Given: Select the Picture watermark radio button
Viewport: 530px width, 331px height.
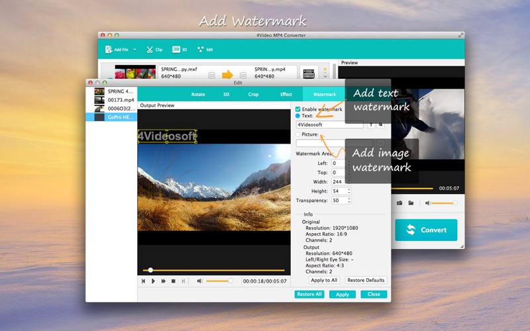Looking at the screenshot, I should click(297, 134).
